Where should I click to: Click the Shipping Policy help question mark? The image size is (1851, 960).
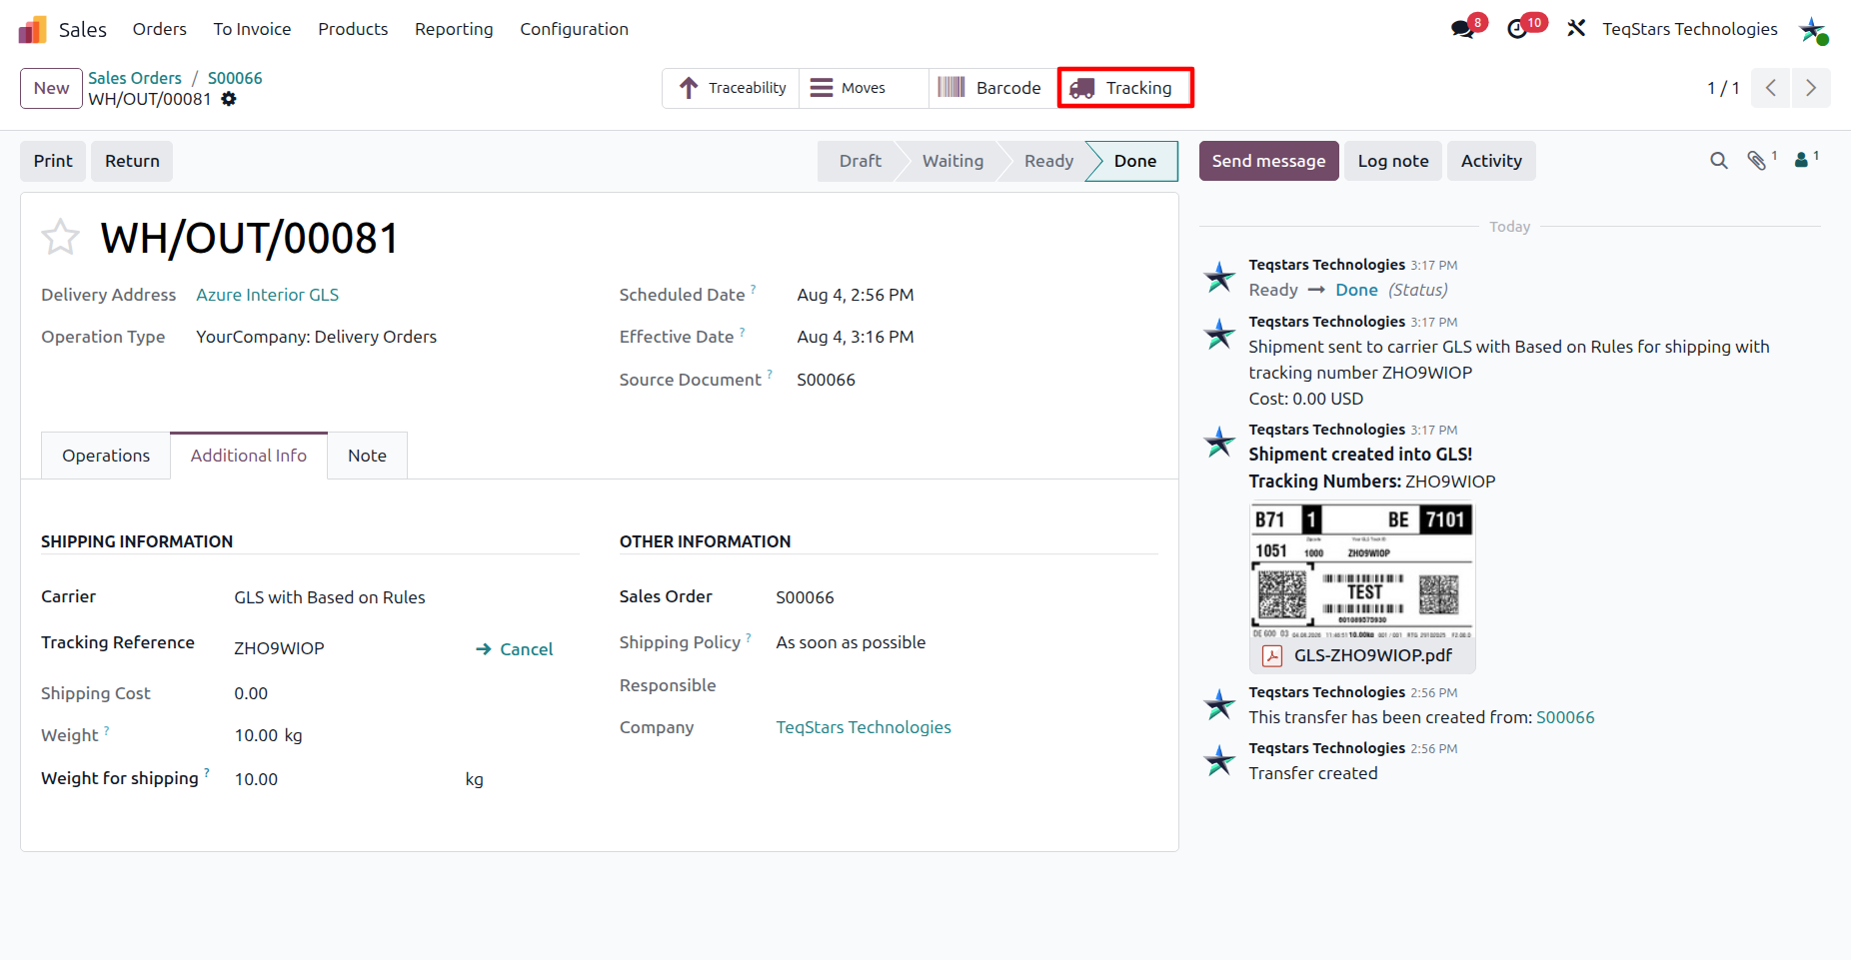click(749, 637)
